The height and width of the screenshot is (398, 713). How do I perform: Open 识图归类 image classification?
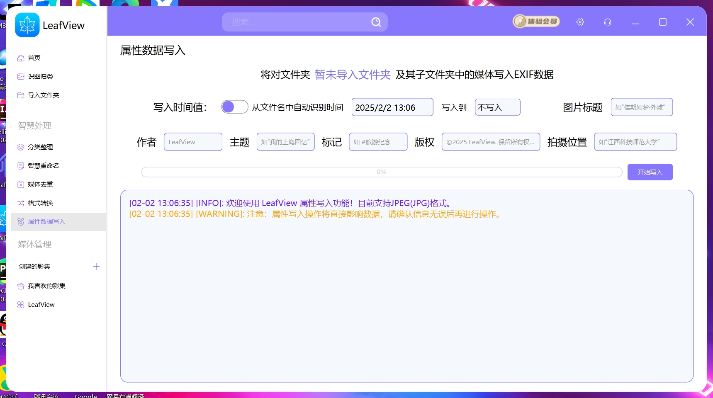coord(58,77)
